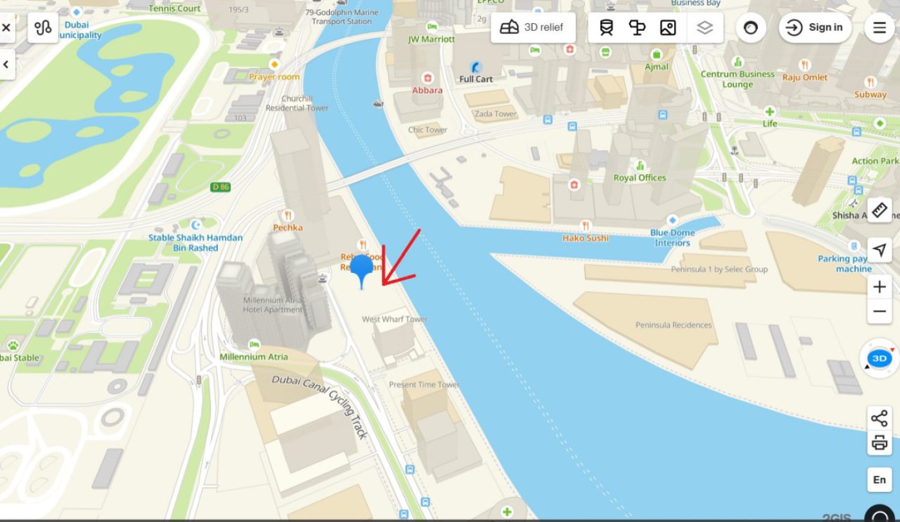Click the blue location pin marker
Viewport: 900px width, 522px height.
[361, 270]
